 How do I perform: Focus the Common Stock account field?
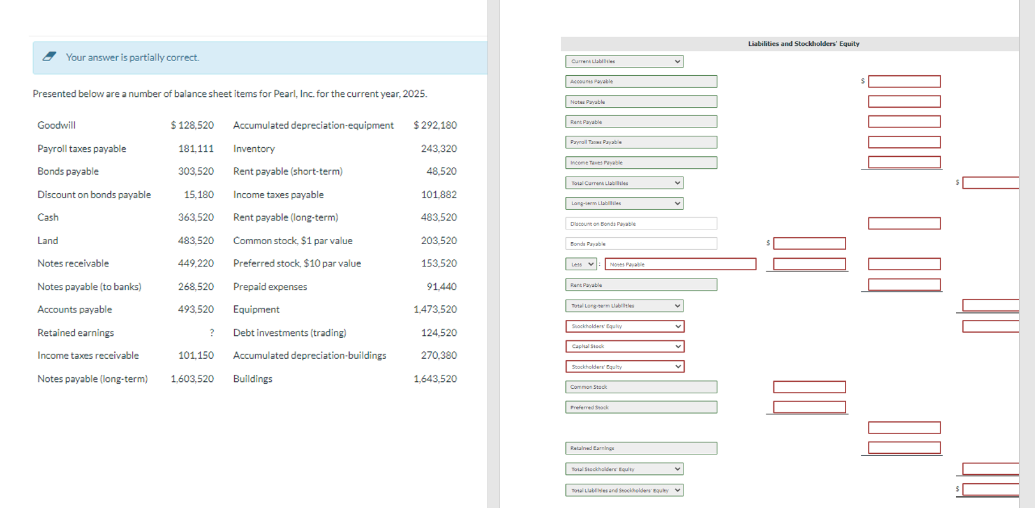coord(641,387)
